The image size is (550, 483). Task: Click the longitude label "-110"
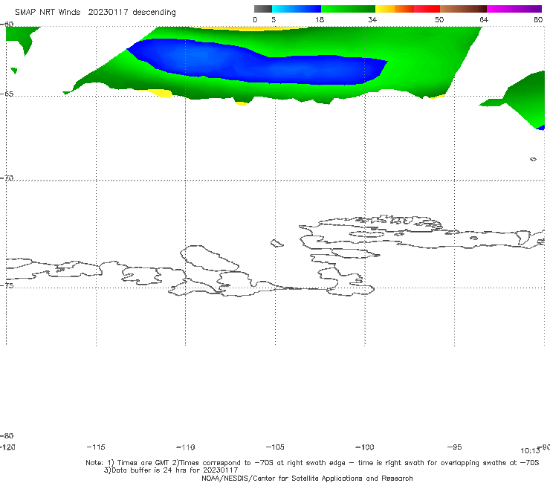(x=186, y=447)
